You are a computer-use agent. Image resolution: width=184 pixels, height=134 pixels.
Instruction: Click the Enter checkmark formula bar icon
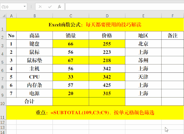(x=50, y=7)
